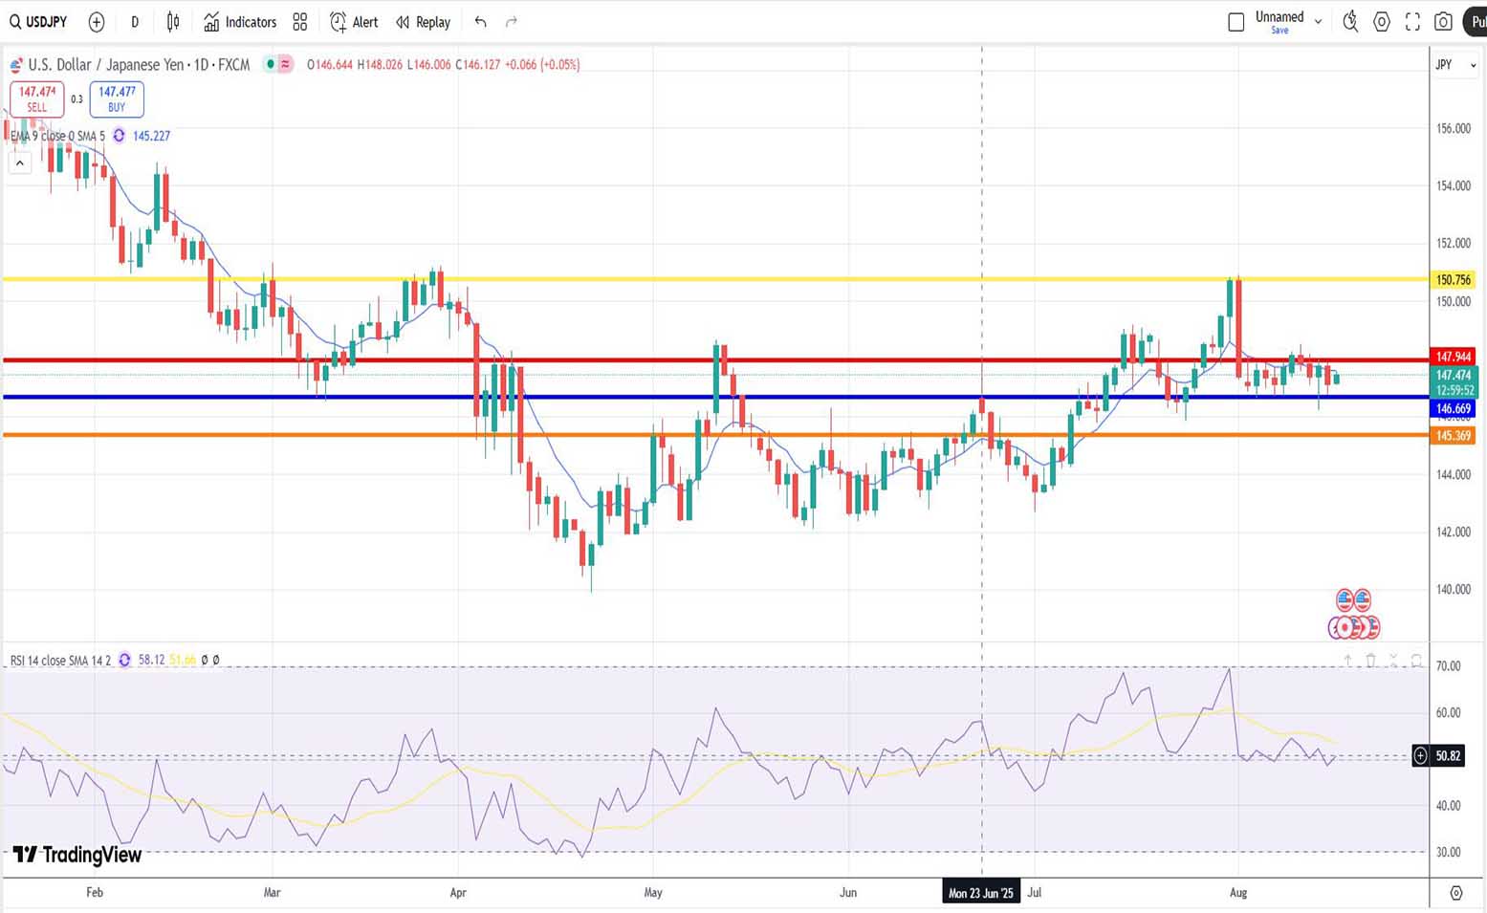Image resolution: width=1487 pixels, height=913 pixels.
Task: Open the USDJPY symbol search
Action: pos(38,22)
